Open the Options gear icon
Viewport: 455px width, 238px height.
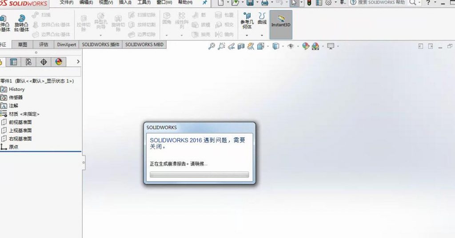[328, 3]
